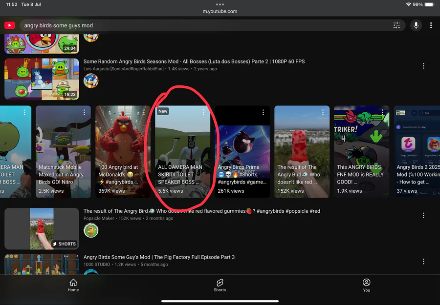This screenshot has height=305, width=440.
Task: Open menu on Angry Birds Prime short
Action: [263, 112]
